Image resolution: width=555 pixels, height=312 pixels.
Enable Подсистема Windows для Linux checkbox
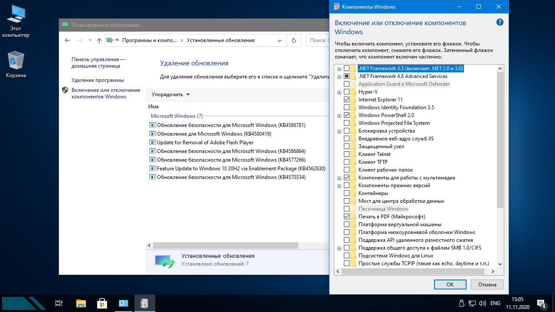coord(346,256)
